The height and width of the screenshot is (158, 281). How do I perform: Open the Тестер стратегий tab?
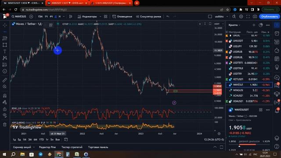point(72,147)
